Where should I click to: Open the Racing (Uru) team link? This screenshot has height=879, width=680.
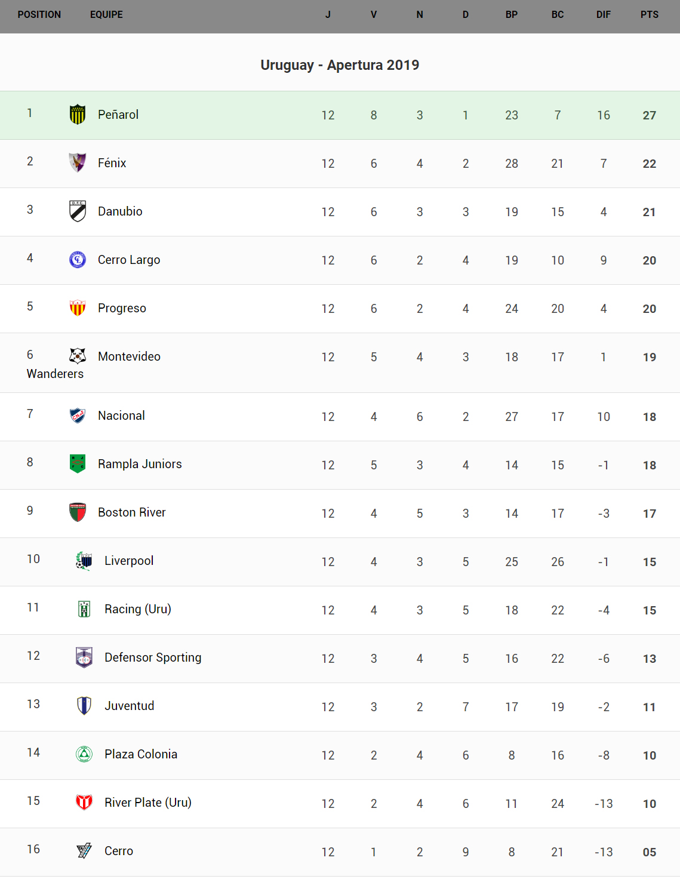click(138, 609)
